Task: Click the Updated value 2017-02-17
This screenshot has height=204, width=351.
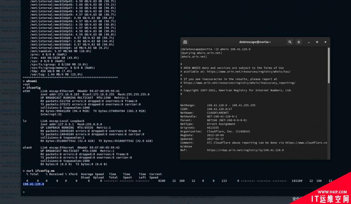Action: coord(215,139)
